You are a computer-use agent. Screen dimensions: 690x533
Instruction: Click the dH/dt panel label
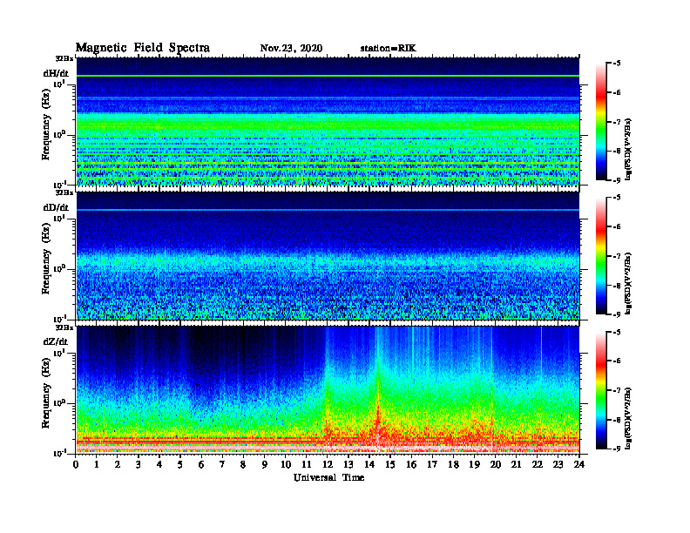click(x=56, y=73)
